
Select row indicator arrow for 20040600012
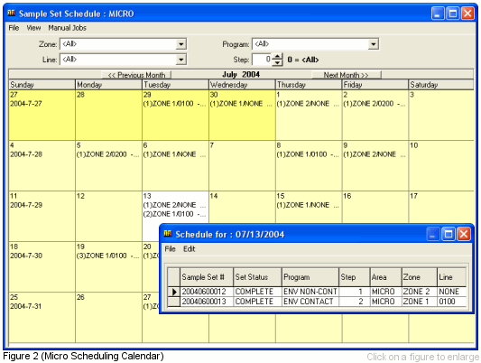pos(174,292)
